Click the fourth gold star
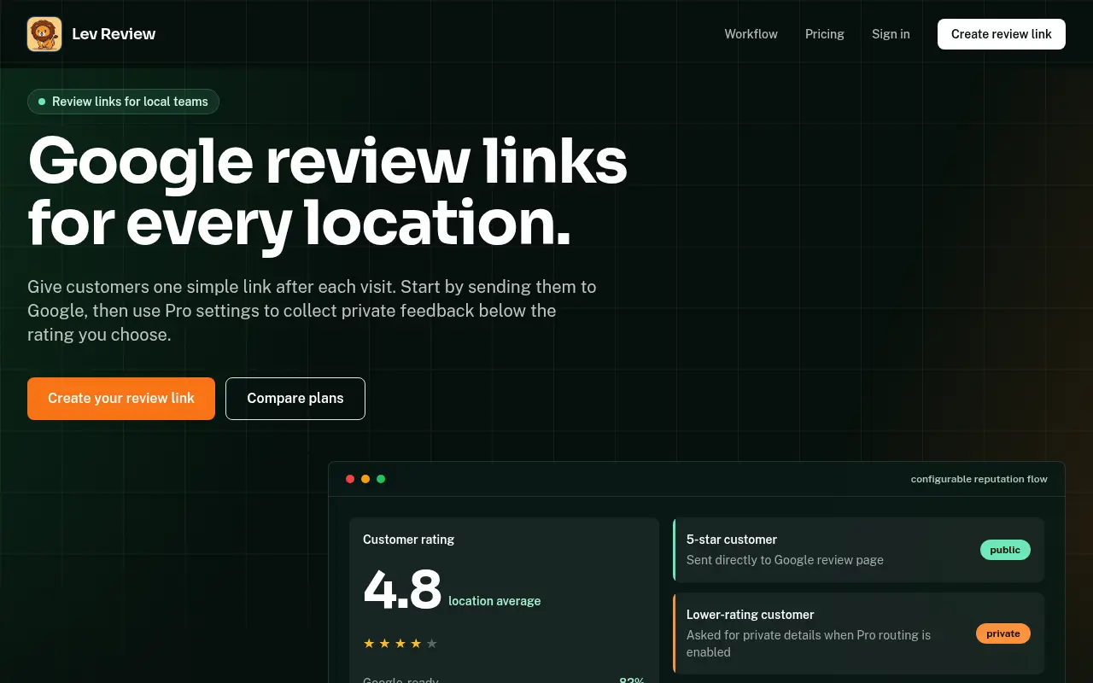The width and height of the screenshot is (1093, 683). (416, 644)
